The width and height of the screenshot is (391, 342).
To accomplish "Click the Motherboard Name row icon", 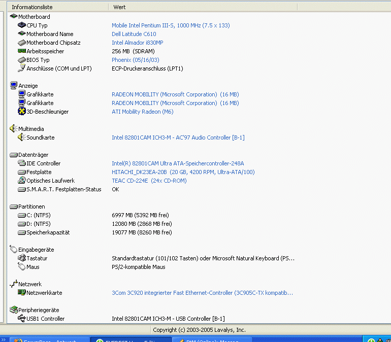I will click(x=22, y=33).
